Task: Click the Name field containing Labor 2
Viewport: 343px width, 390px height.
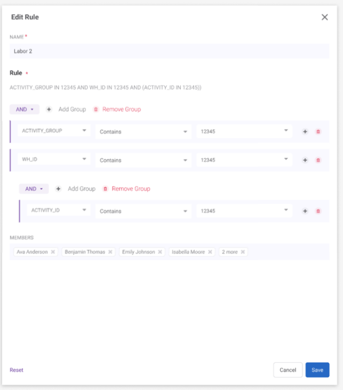Action: click(169, 51)
